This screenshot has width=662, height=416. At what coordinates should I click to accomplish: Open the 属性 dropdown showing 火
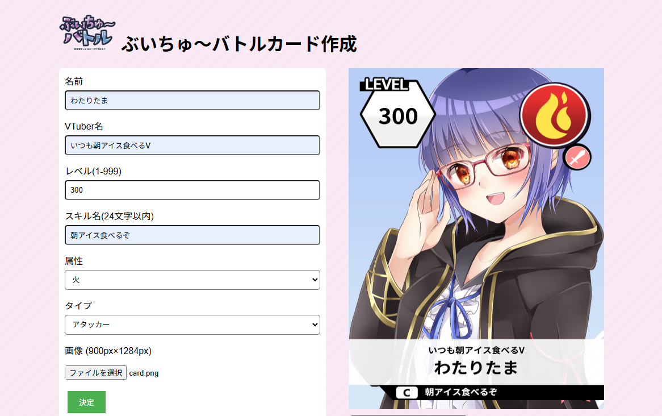click(192, 280)
